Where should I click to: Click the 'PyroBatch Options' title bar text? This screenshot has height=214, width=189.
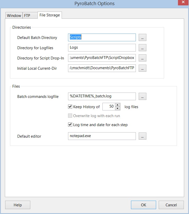(x=94, y=4)
